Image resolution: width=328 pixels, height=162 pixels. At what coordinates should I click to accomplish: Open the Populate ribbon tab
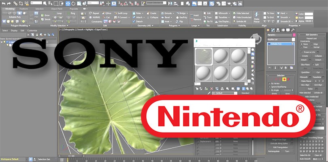[x=73, y=9]
